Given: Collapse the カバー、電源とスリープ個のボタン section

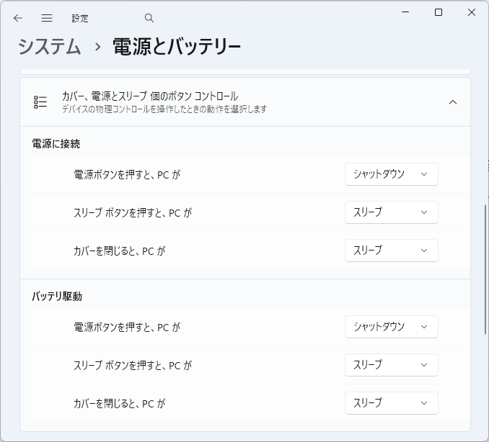Looking at the screenshot, I should coord(452,102).
